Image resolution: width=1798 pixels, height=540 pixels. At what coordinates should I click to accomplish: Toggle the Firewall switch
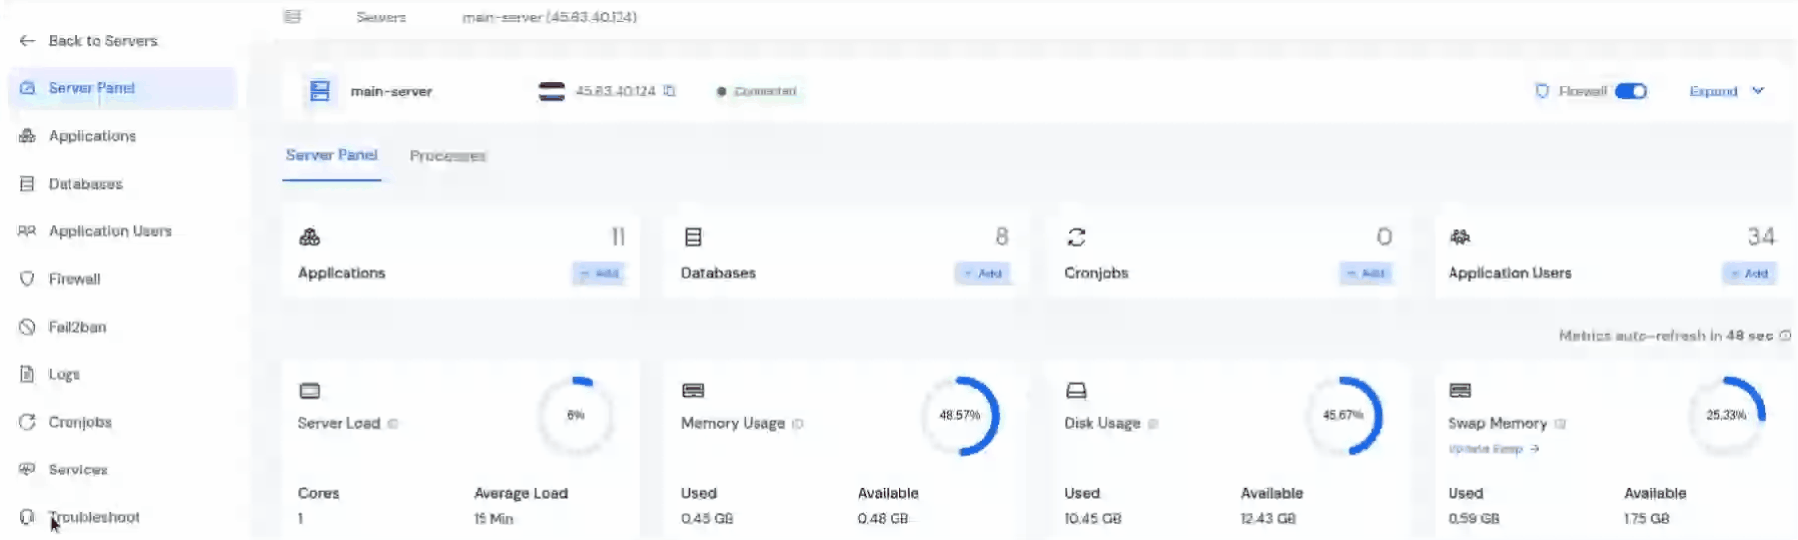(x=1630, y=91)
